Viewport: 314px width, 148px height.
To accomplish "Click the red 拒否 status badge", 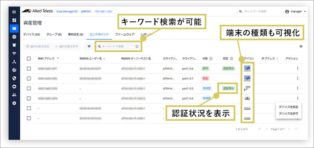I will (205, 78).
